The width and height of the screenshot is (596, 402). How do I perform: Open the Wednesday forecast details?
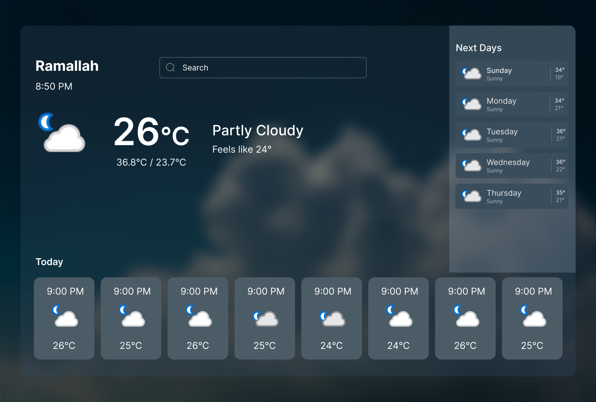tap(511, 165)
